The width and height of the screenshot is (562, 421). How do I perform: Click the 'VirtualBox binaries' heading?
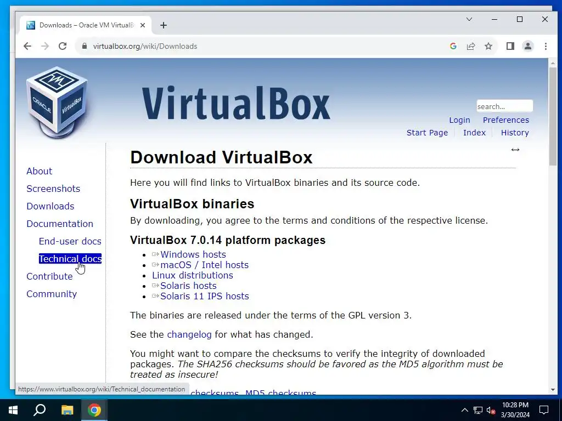pos(192,204)
